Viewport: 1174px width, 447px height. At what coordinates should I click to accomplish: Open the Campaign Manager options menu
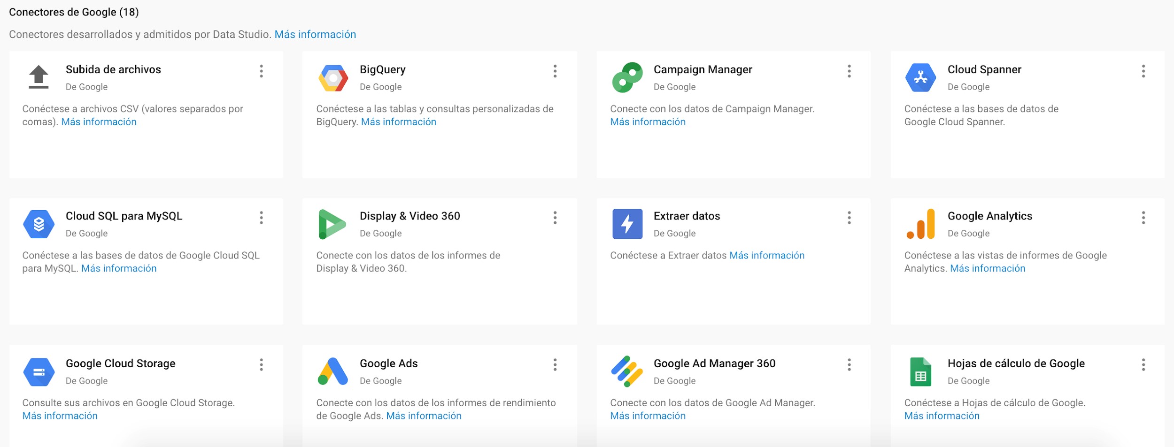(x=849, y=71)
